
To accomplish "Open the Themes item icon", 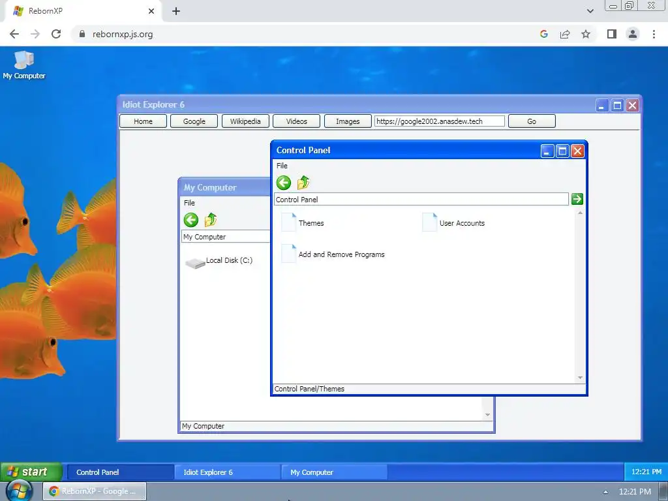I will [x=288, y=222].
